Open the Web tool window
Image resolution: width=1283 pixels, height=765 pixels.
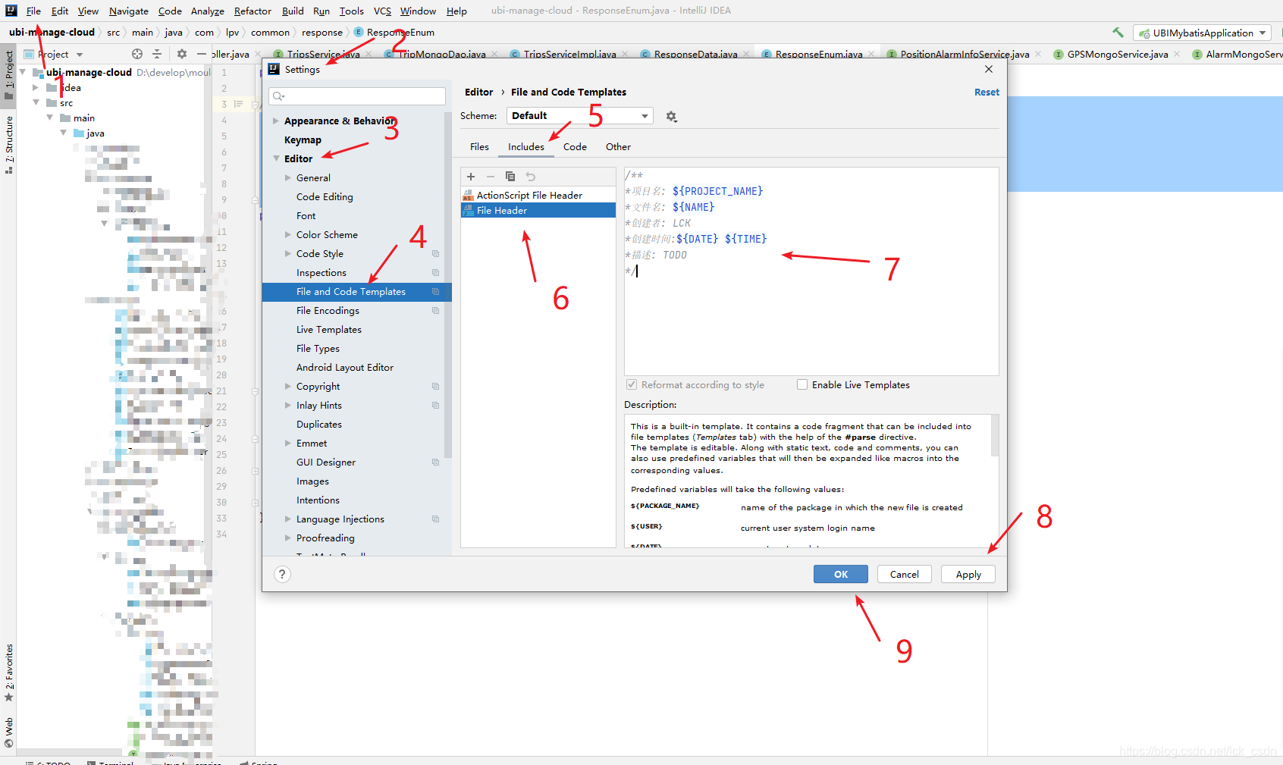(x=9, y=732)
